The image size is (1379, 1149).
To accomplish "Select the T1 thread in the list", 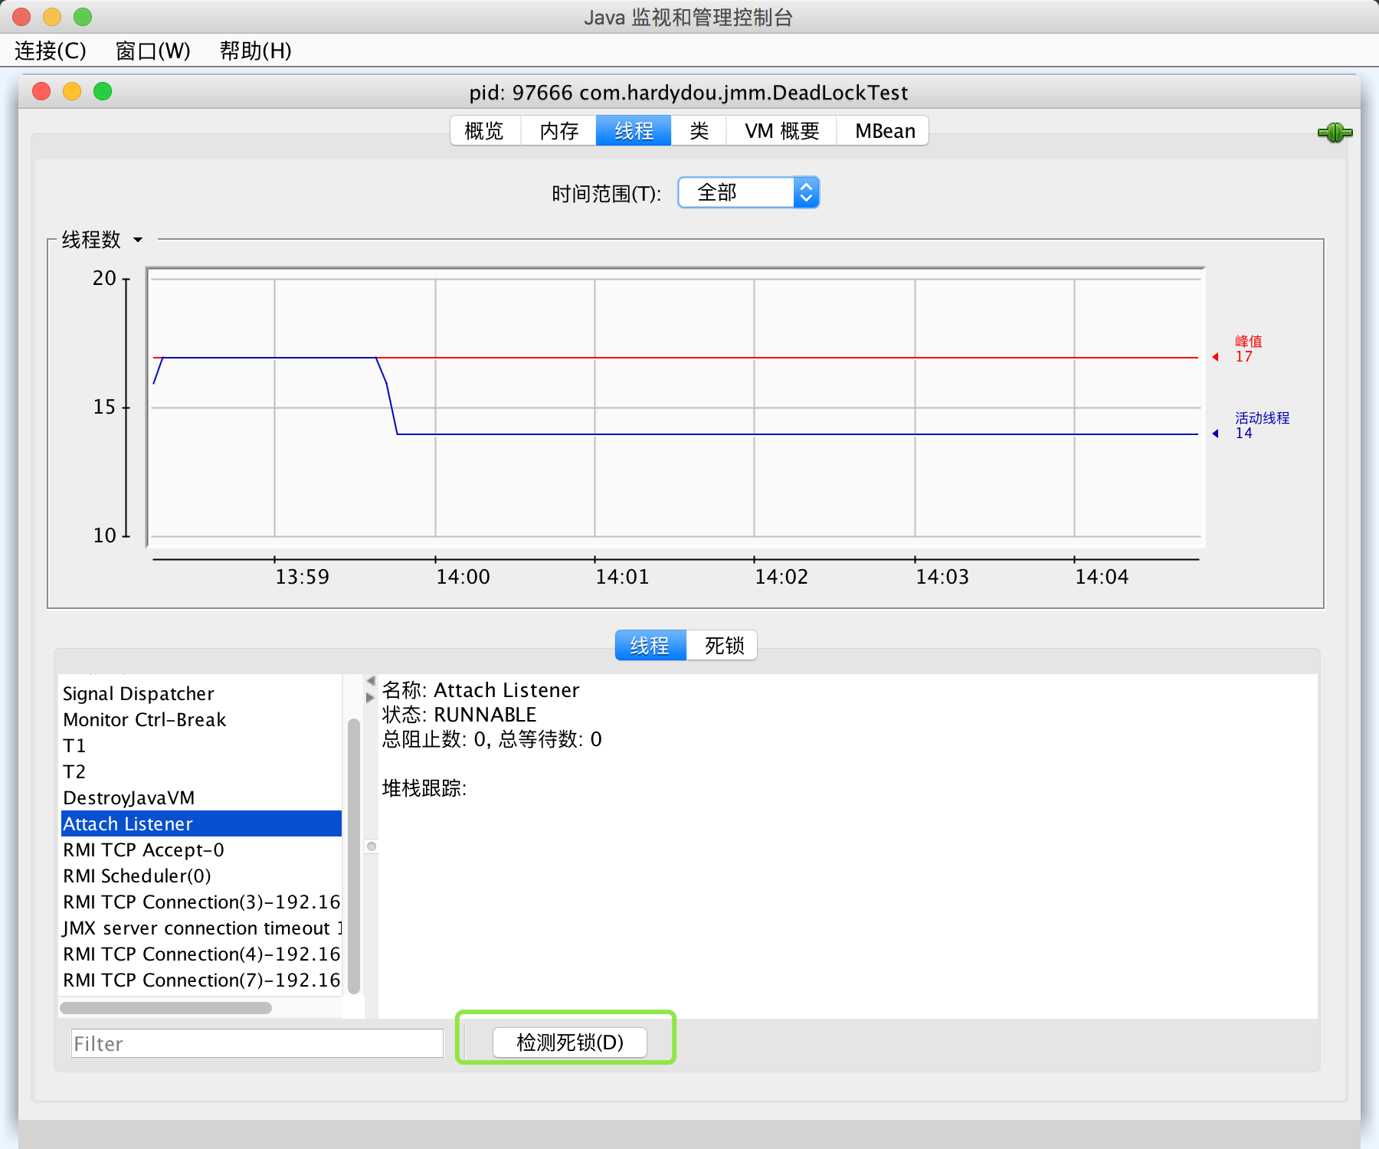I will (x=74, y=745).
